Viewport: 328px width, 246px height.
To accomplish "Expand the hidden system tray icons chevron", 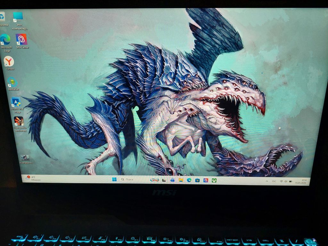I will pyautogui.click(x=267, y=181).
